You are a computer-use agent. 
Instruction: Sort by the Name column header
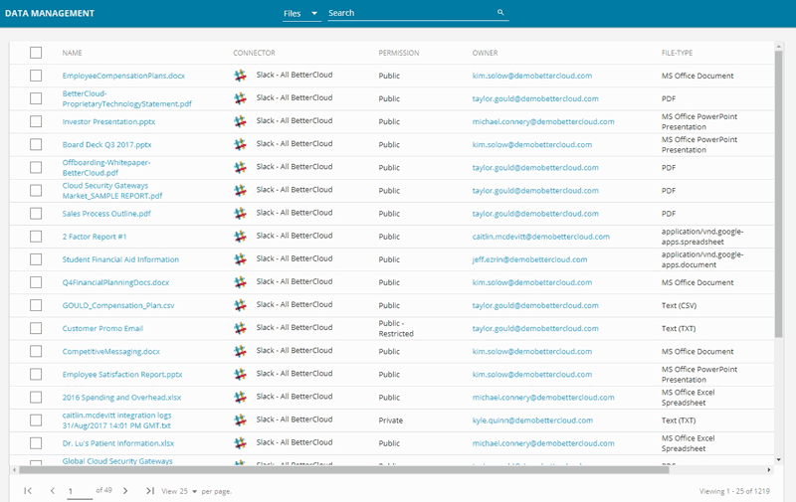(x=72, y=53)
